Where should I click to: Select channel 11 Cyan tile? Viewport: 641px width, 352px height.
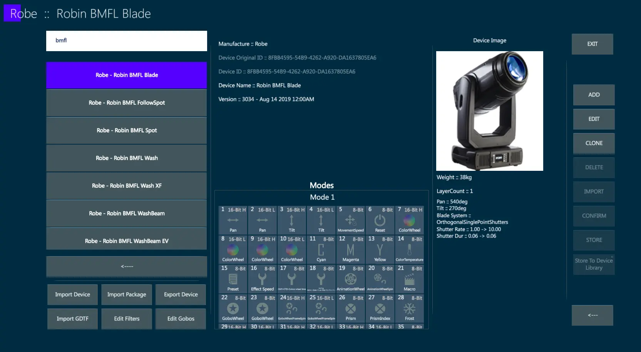pos(321,249)
